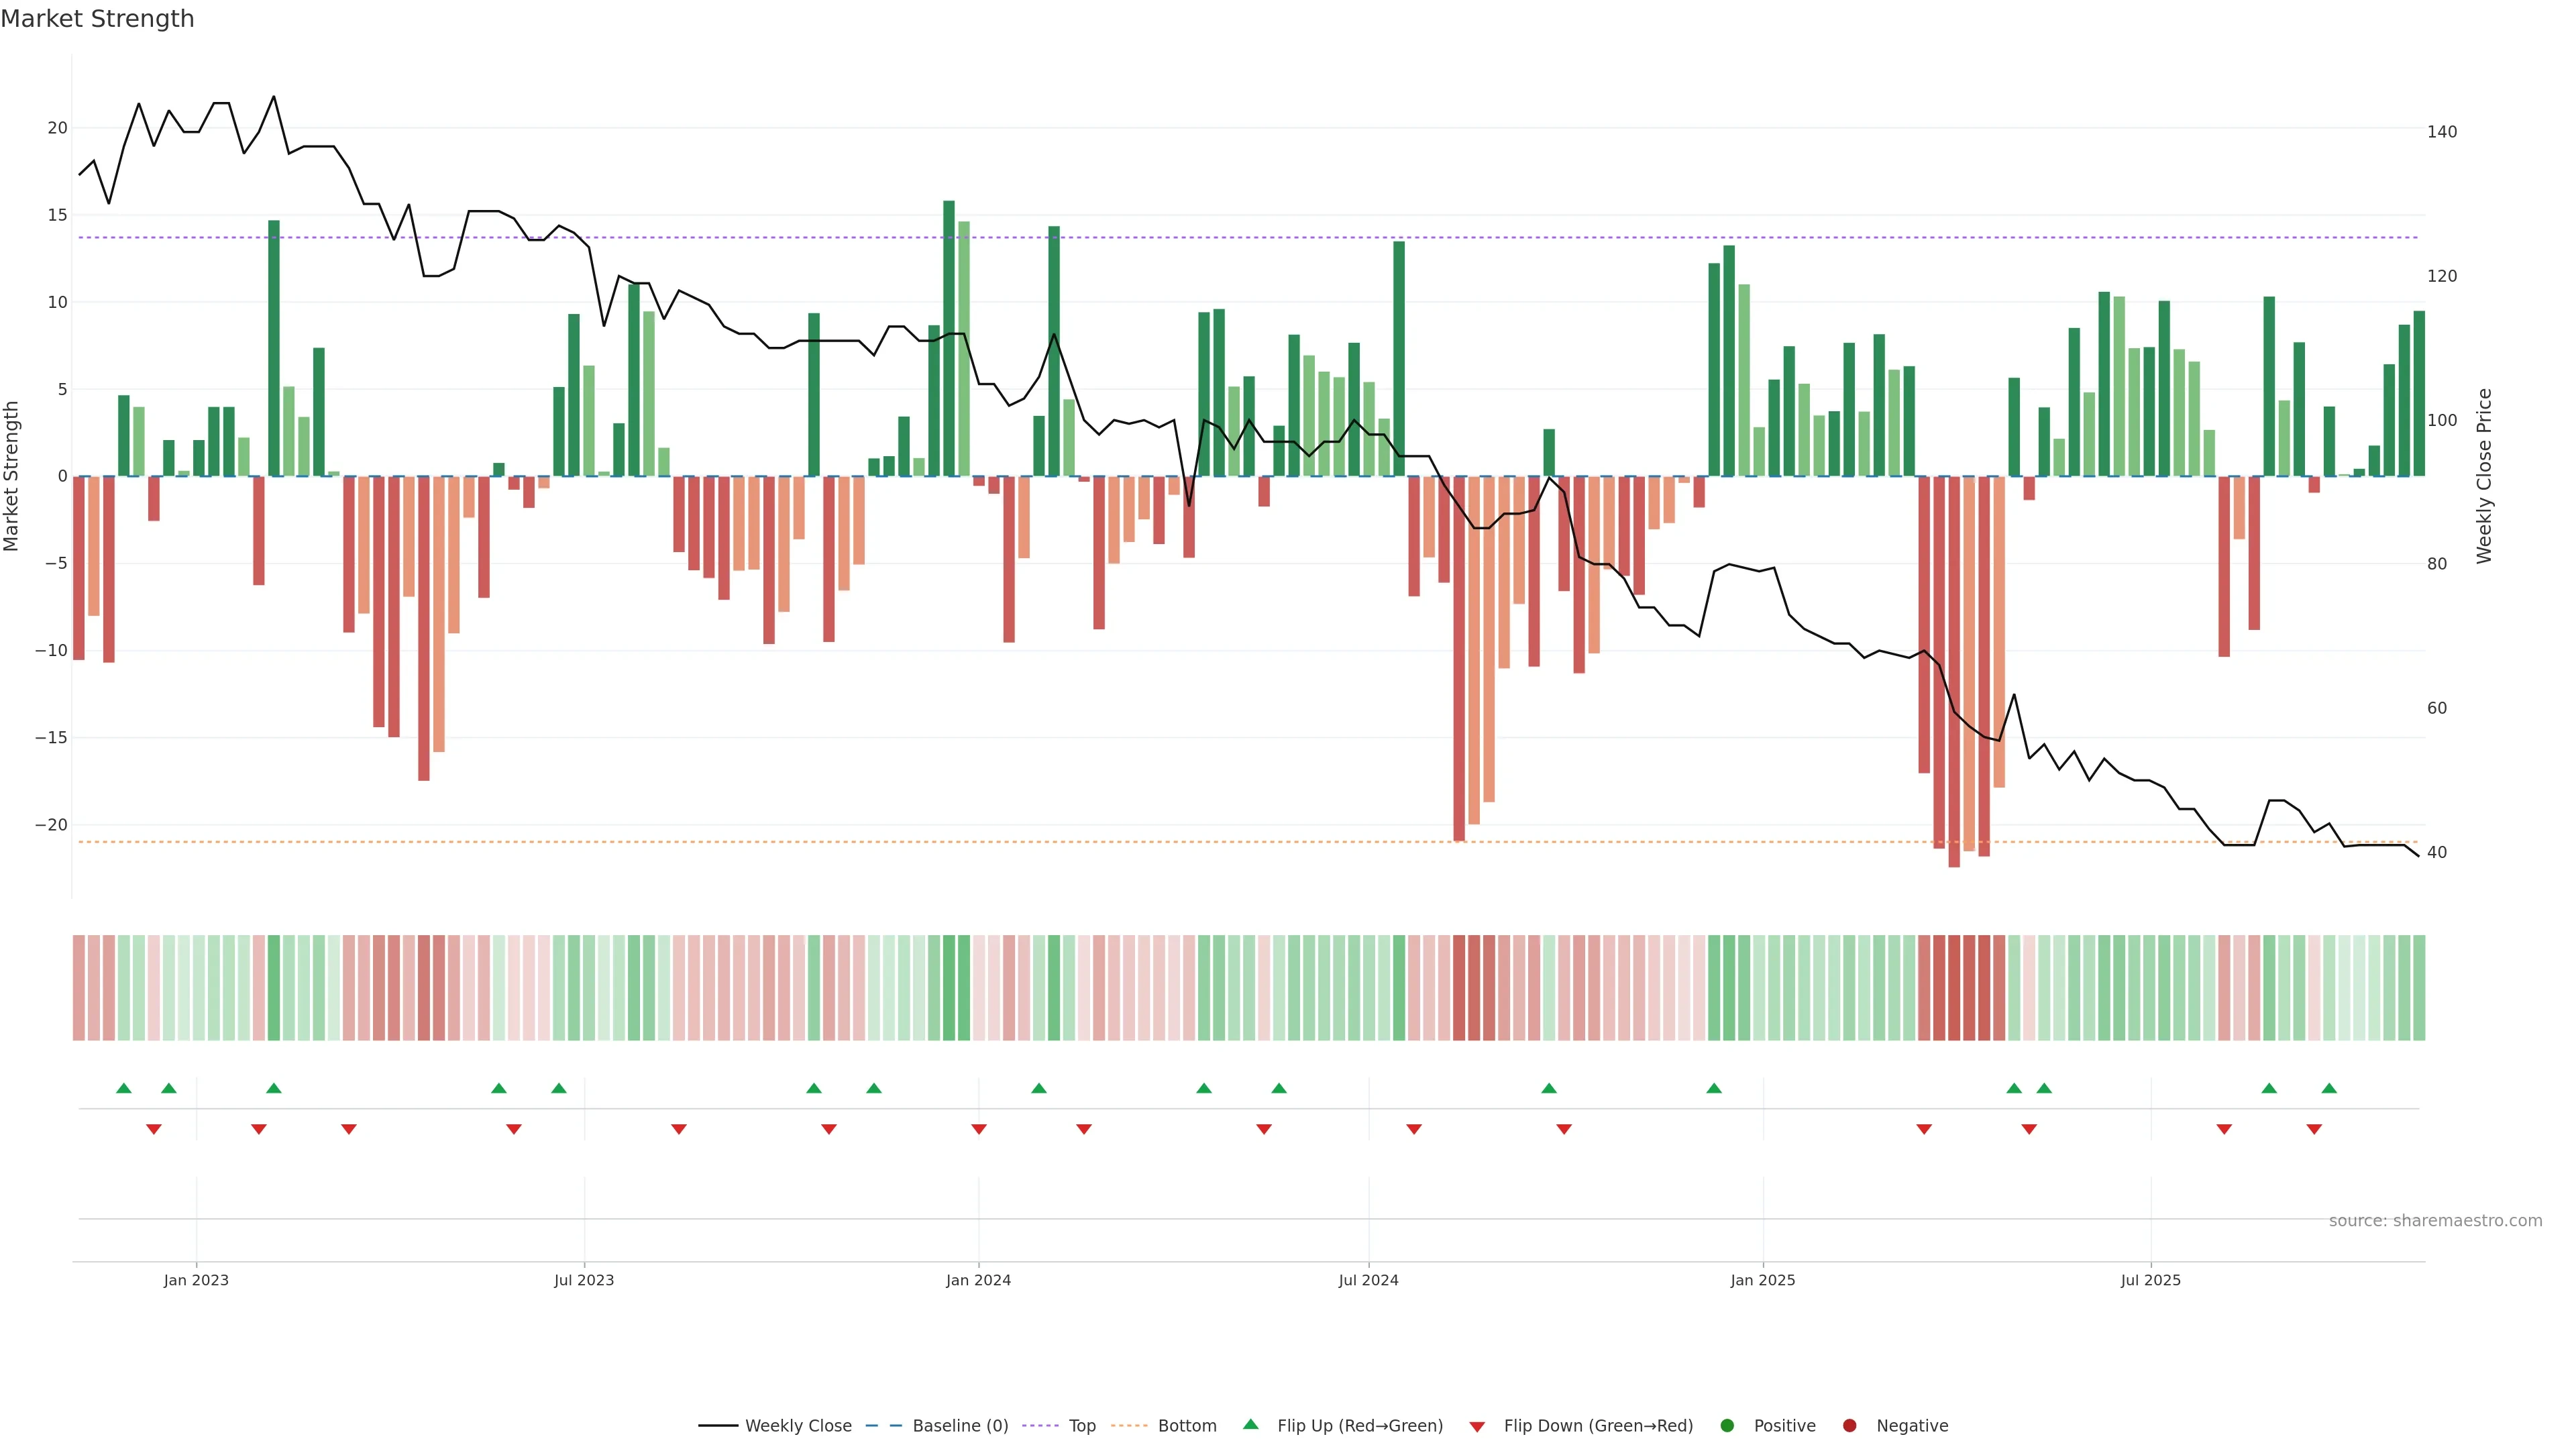The width and height of the screenshot is (2576, 1449).
Task: Click the Jan 2024 x-axis label
Action: (978, 1280)
